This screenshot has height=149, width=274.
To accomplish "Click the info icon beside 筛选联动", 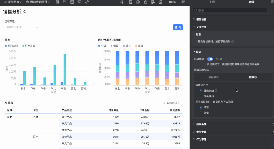I will click(216, 91).
